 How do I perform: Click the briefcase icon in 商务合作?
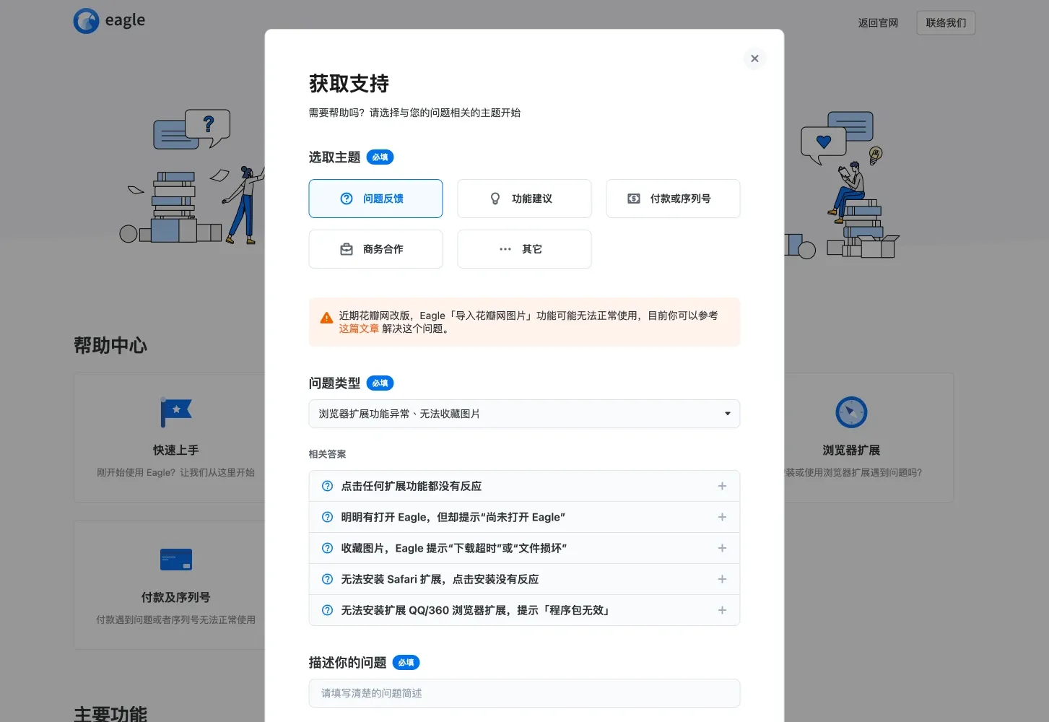point(347,249)
